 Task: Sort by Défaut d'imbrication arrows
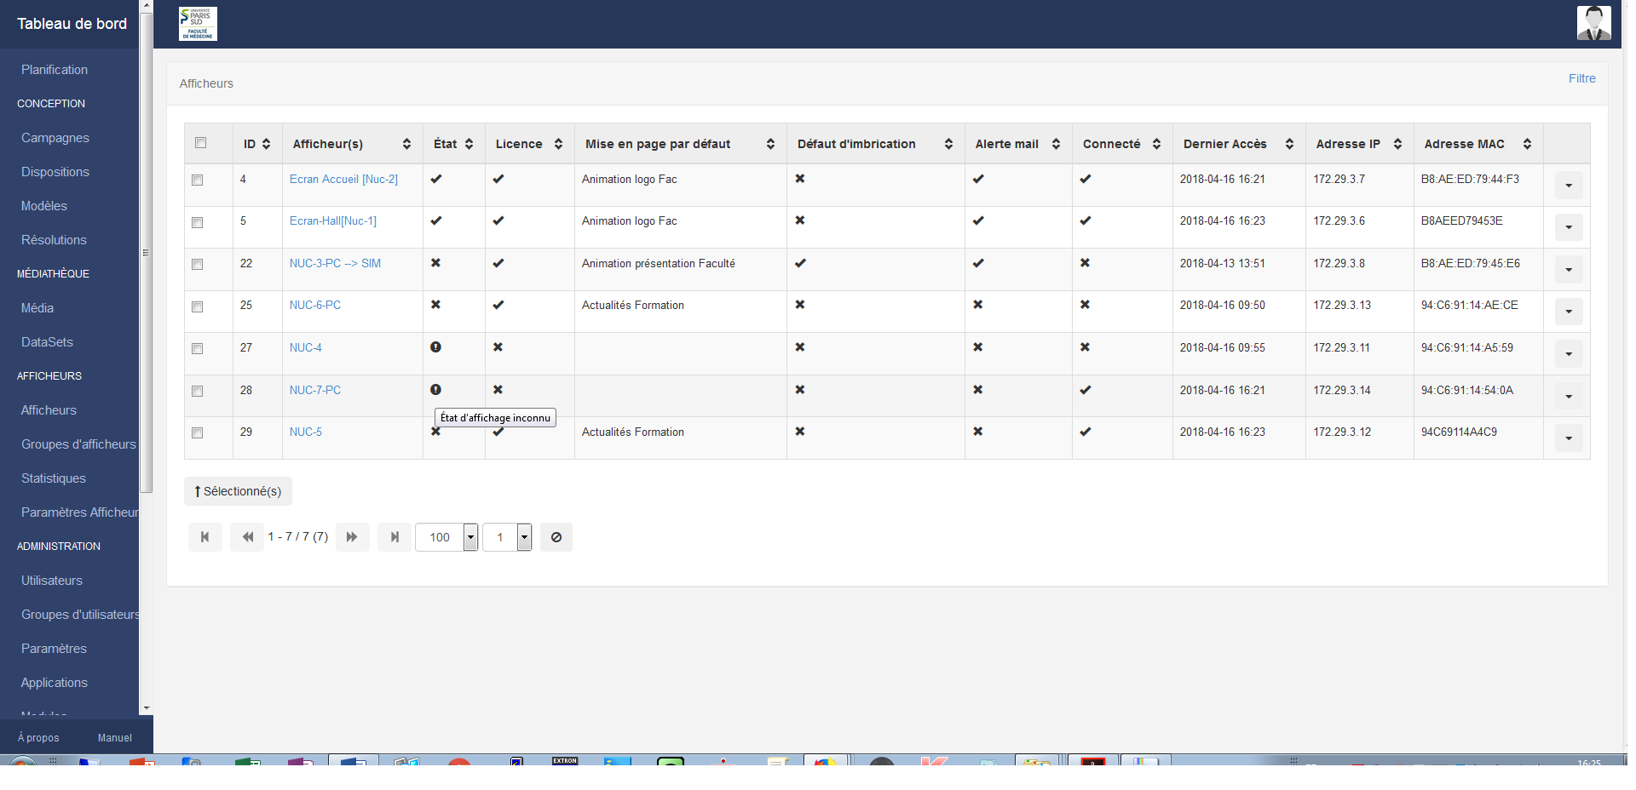point(948,144)
